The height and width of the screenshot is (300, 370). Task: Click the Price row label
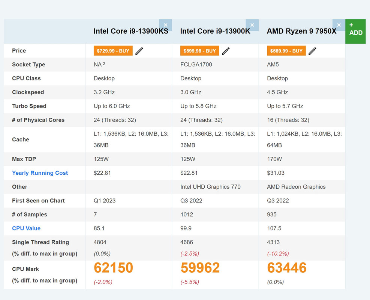[x=19, y=51]
